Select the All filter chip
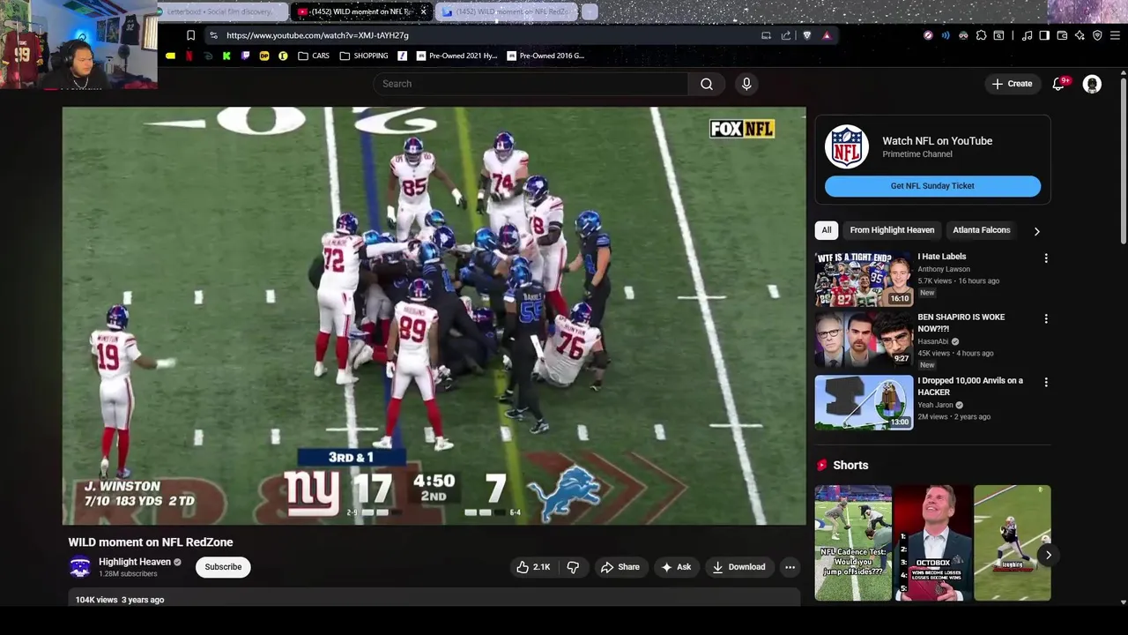This screenshot has height=635, width=1128. pos(827,230)
